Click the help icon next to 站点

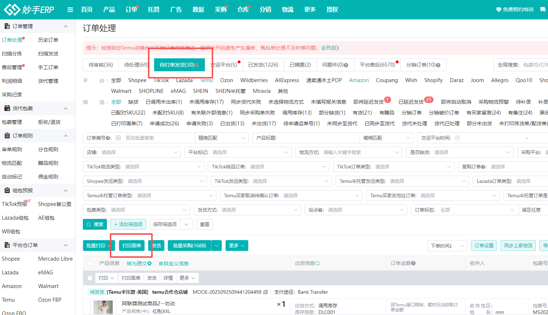pos(320,210)
